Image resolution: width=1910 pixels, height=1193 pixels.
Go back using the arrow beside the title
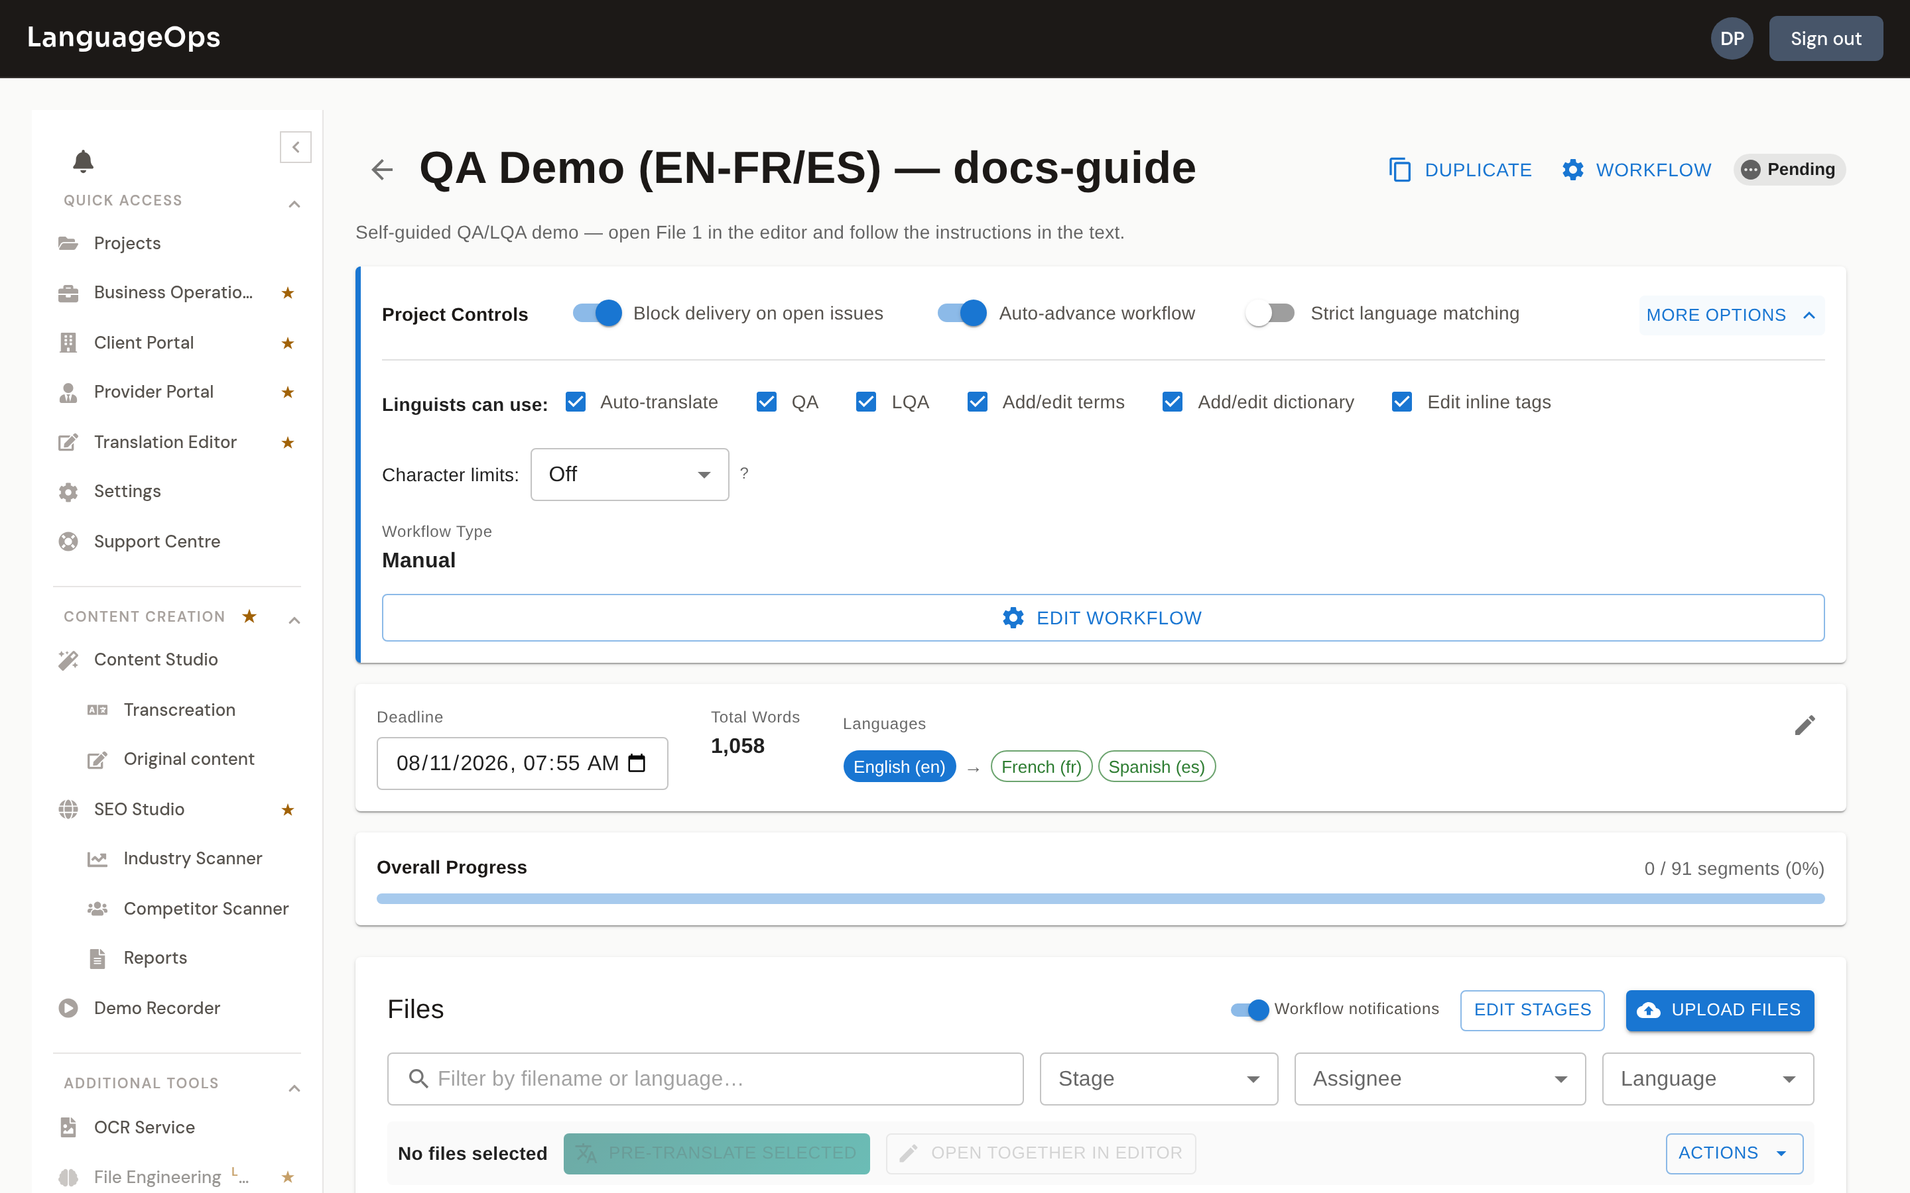tap(382, 169)
